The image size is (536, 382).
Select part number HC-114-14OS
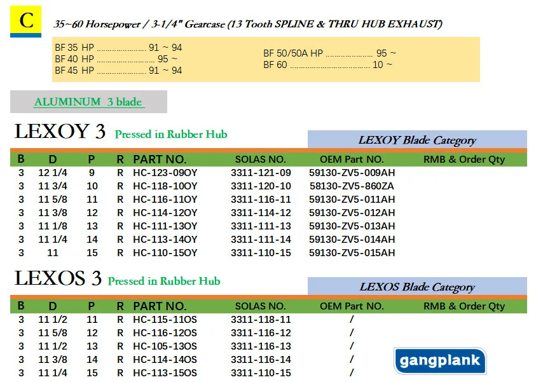[x=165, y=360]
